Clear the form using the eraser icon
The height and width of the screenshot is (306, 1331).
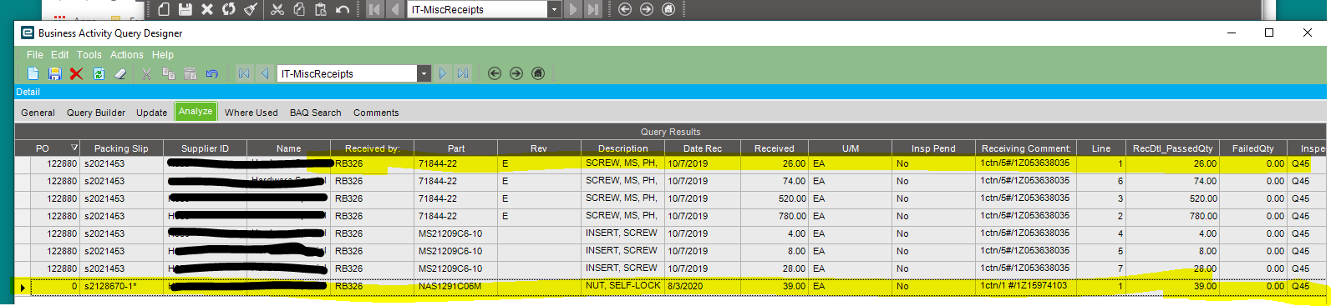coord(120,73)
